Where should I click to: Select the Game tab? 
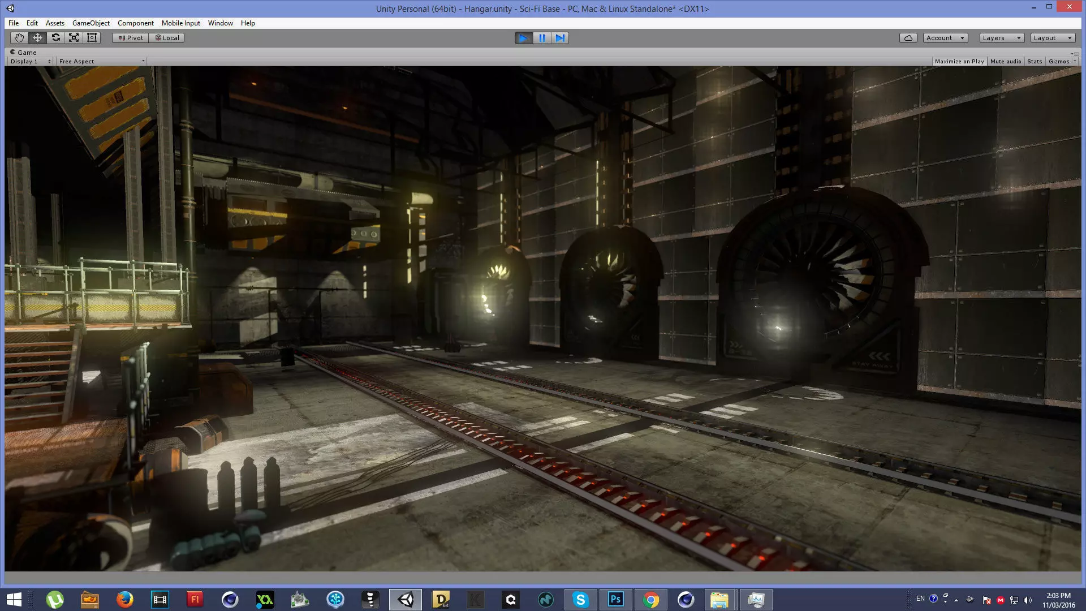click(x=23, y=52)
